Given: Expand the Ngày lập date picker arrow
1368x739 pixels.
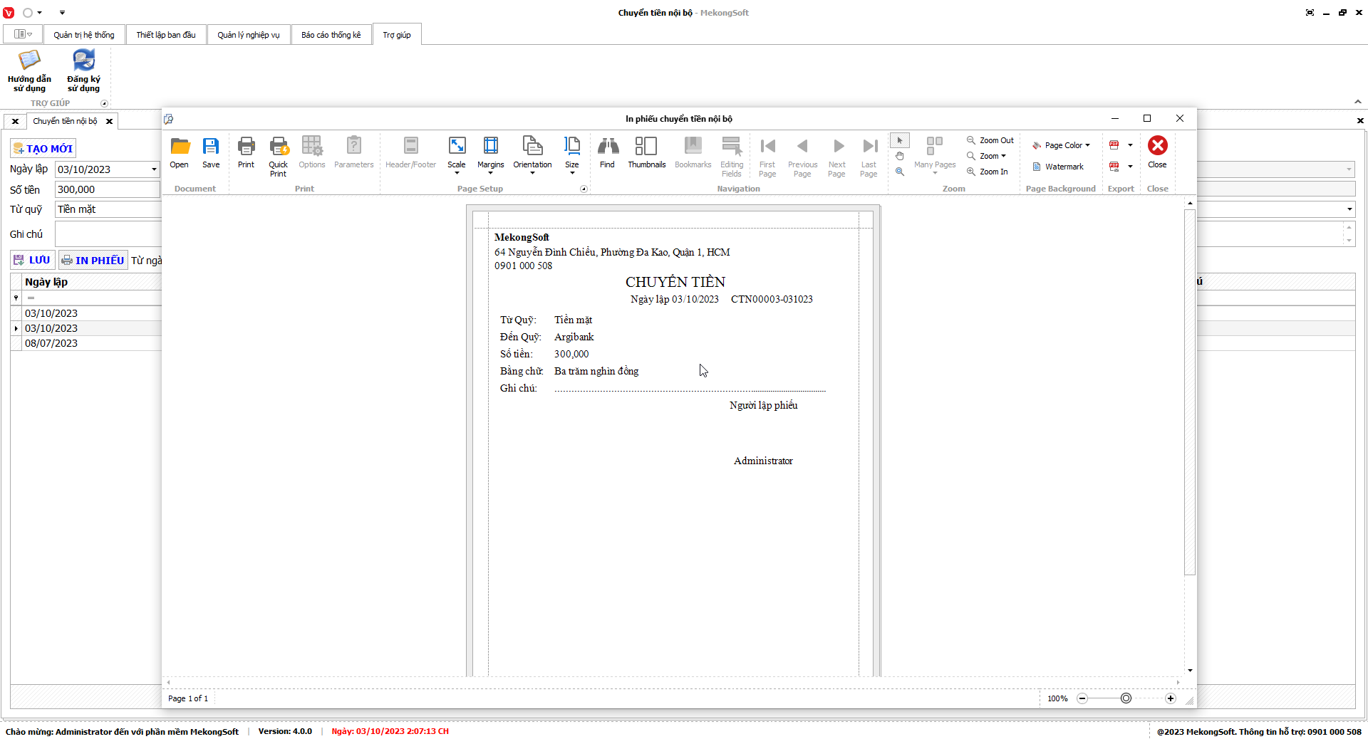Looking at the screenshot, I should 154,169.
